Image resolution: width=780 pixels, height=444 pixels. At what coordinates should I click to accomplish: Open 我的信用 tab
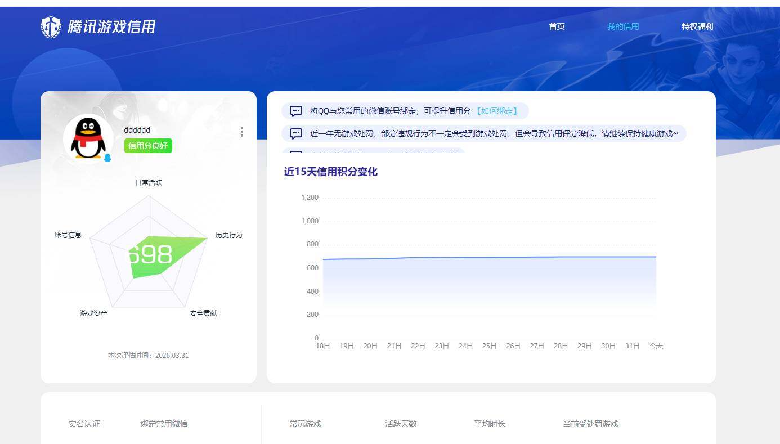(x=623, y=26)
